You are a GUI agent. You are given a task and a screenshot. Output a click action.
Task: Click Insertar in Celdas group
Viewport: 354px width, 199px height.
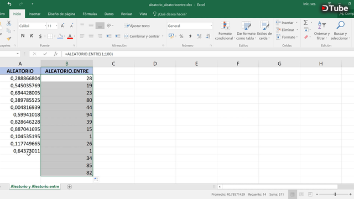click(x=285, y=23)
